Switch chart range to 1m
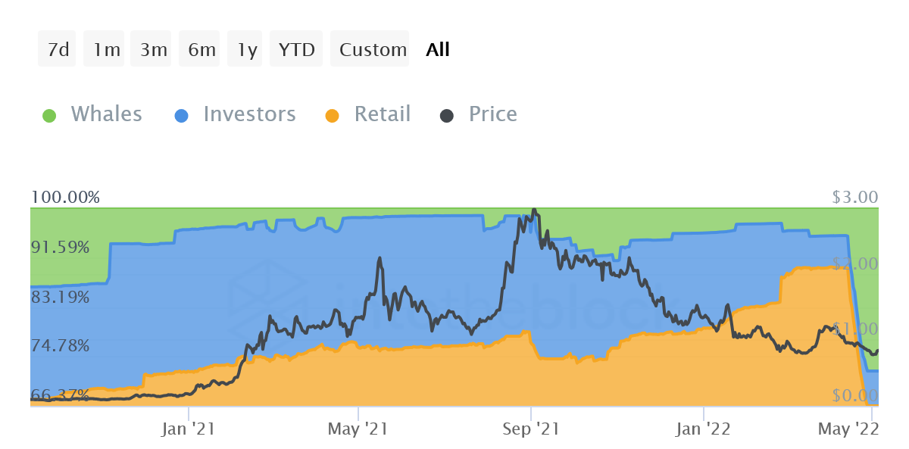Image resolution: width=909 pixels, height=449 pixels. (107, 49)
